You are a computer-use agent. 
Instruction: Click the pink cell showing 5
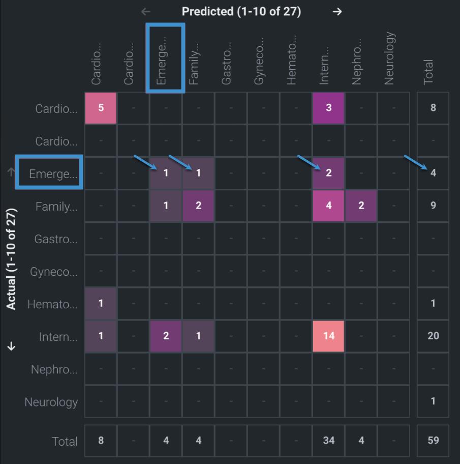point(101,108)
